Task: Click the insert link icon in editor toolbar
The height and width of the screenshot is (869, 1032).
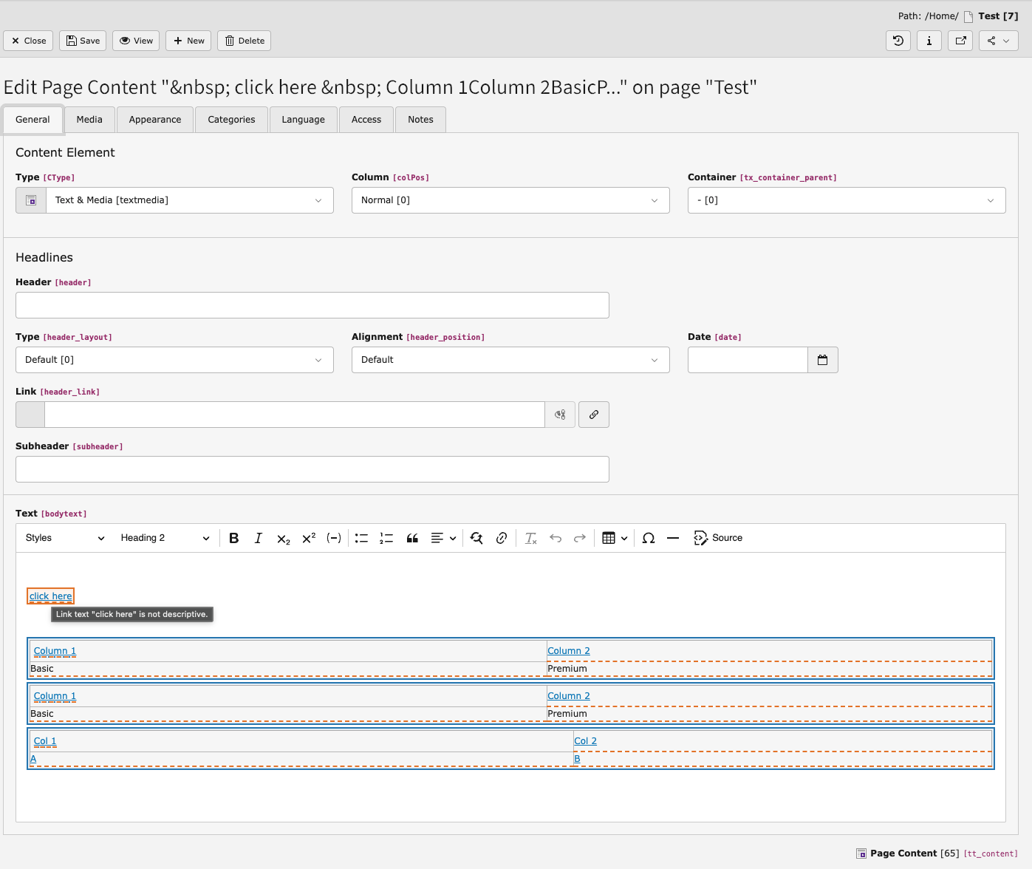Action: click(x=502, y=538)
